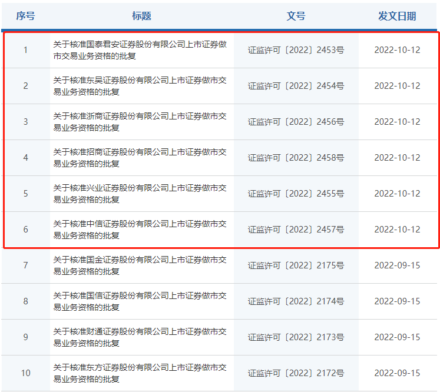440x392 pixels.
Task: Open the 国泰君安证券 market-making approval title
Action: (x=140, y=50)
